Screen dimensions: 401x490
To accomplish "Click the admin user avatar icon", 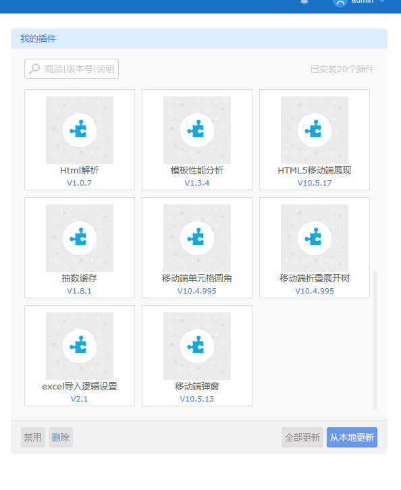I will coord(340,3).
